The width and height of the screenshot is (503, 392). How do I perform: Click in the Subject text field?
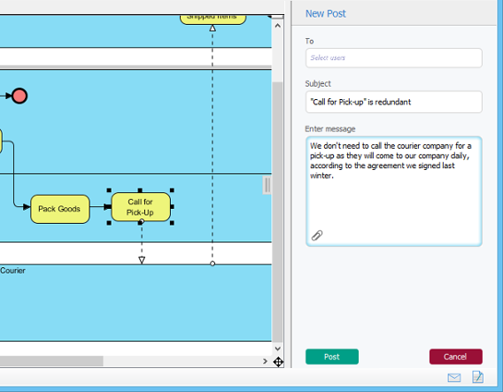click(393, 102)
